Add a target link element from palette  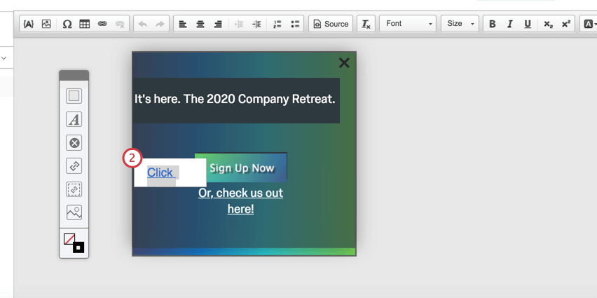(74, 166)
